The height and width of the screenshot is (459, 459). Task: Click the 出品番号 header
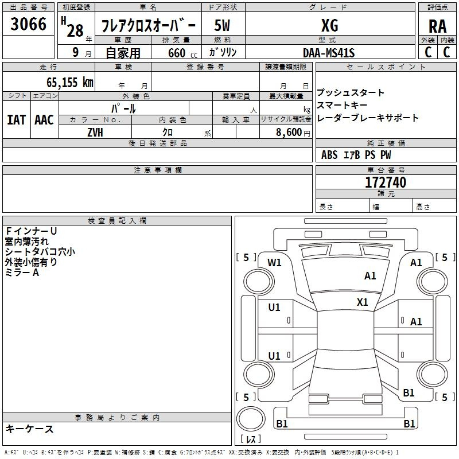[x=28, y=7]
